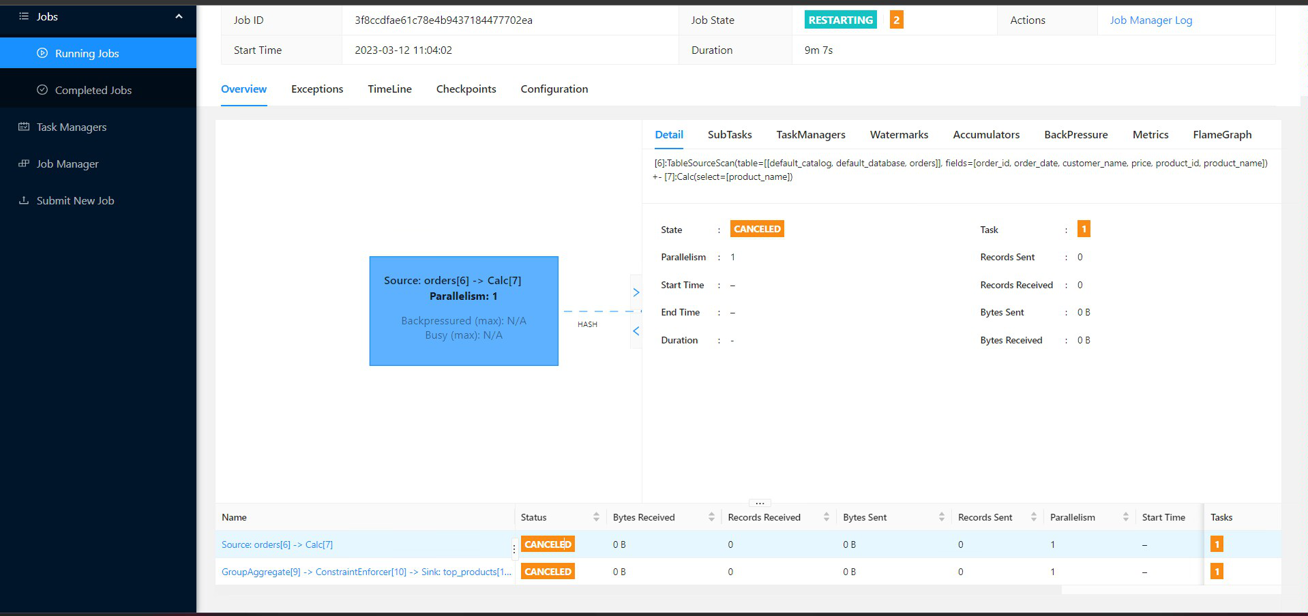Click the Duration value 9m 7s
Screen dimensions: 1308x616
(x=818, y=50)
